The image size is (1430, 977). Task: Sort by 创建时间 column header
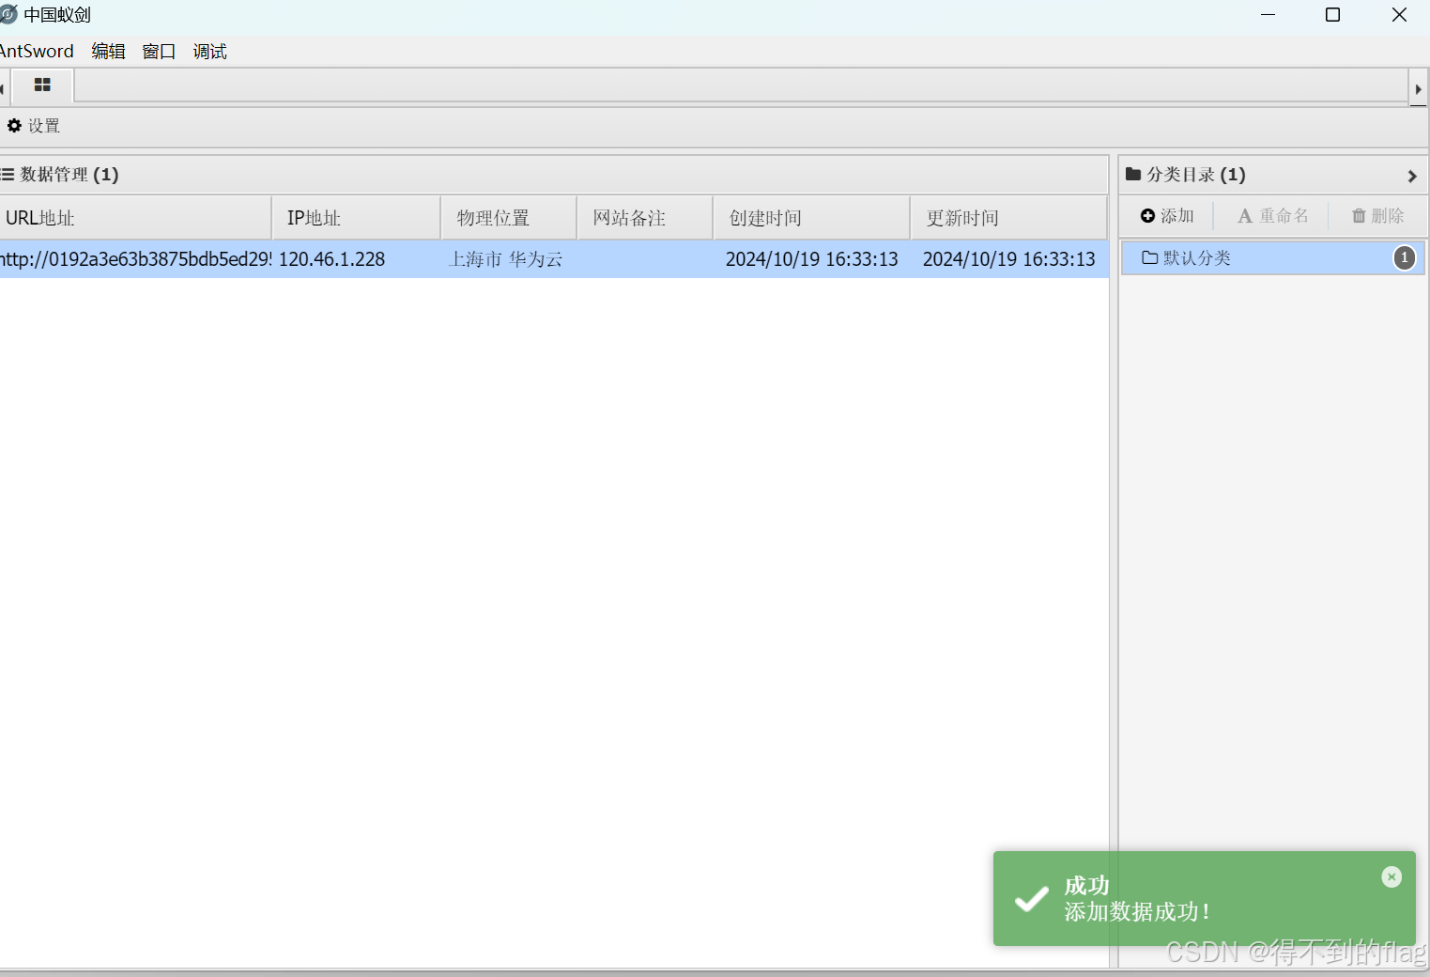(x=812, y=218)
